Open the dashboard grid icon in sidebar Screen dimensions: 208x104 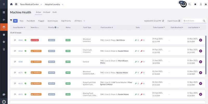pyautogui.click(x=4, y=12)
